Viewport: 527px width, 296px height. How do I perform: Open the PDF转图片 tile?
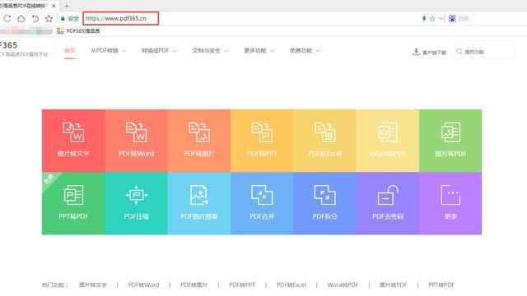point(199,141)
